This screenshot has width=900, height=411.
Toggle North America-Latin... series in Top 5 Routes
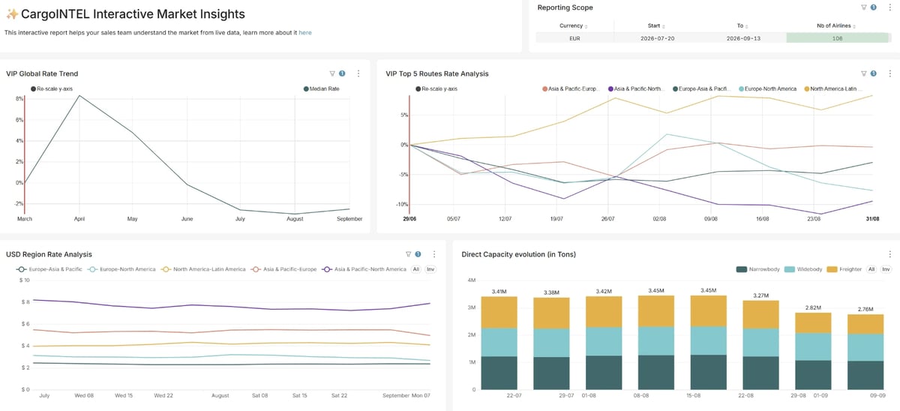pyautogui.click(x=832, y=88)
